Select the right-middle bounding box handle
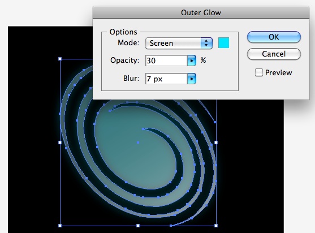This screenshot has height=233, width=315. click(216, 143)
